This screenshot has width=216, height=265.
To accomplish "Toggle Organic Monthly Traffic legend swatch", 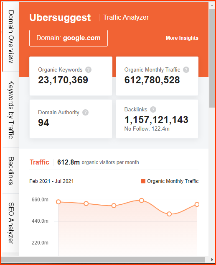I will pyautogui.click(x=143, y=181).
